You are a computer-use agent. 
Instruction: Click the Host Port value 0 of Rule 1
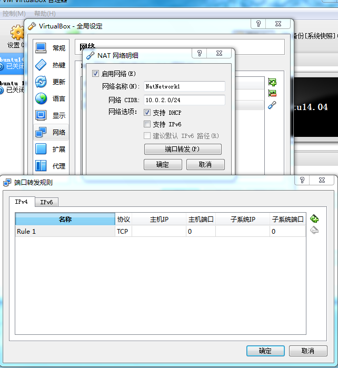click(x=201, y=232)
